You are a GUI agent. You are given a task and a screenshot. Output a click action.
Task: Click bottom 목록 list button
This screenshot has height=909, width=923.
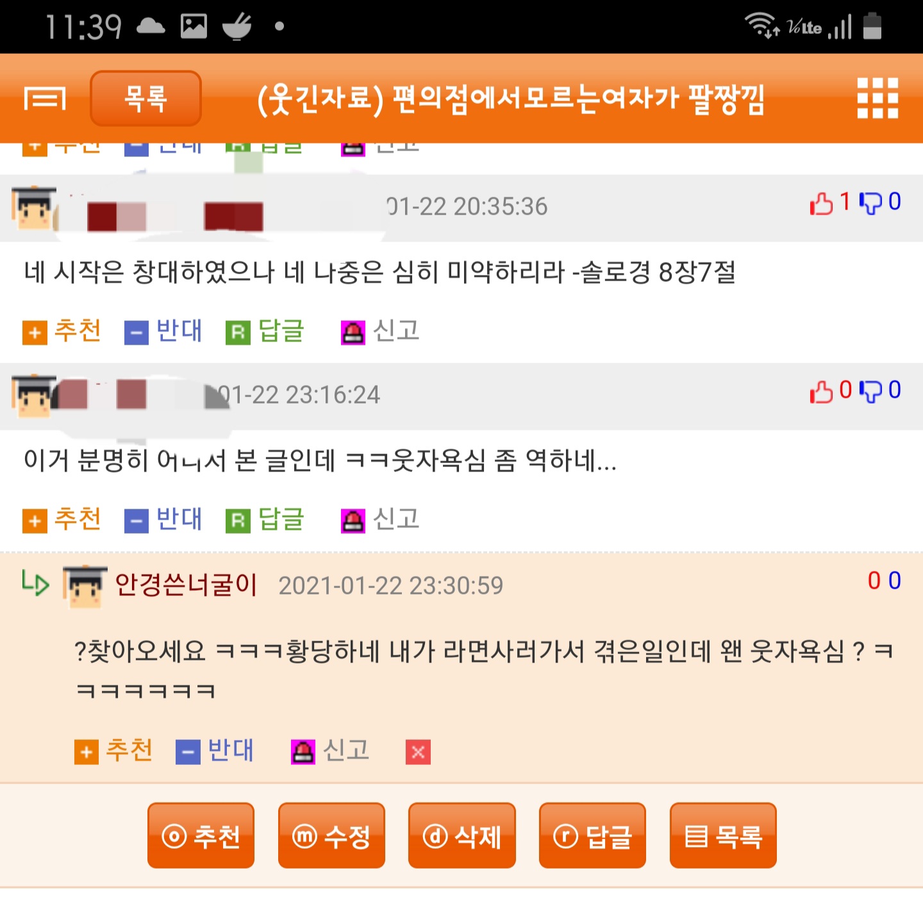point(723,835)
